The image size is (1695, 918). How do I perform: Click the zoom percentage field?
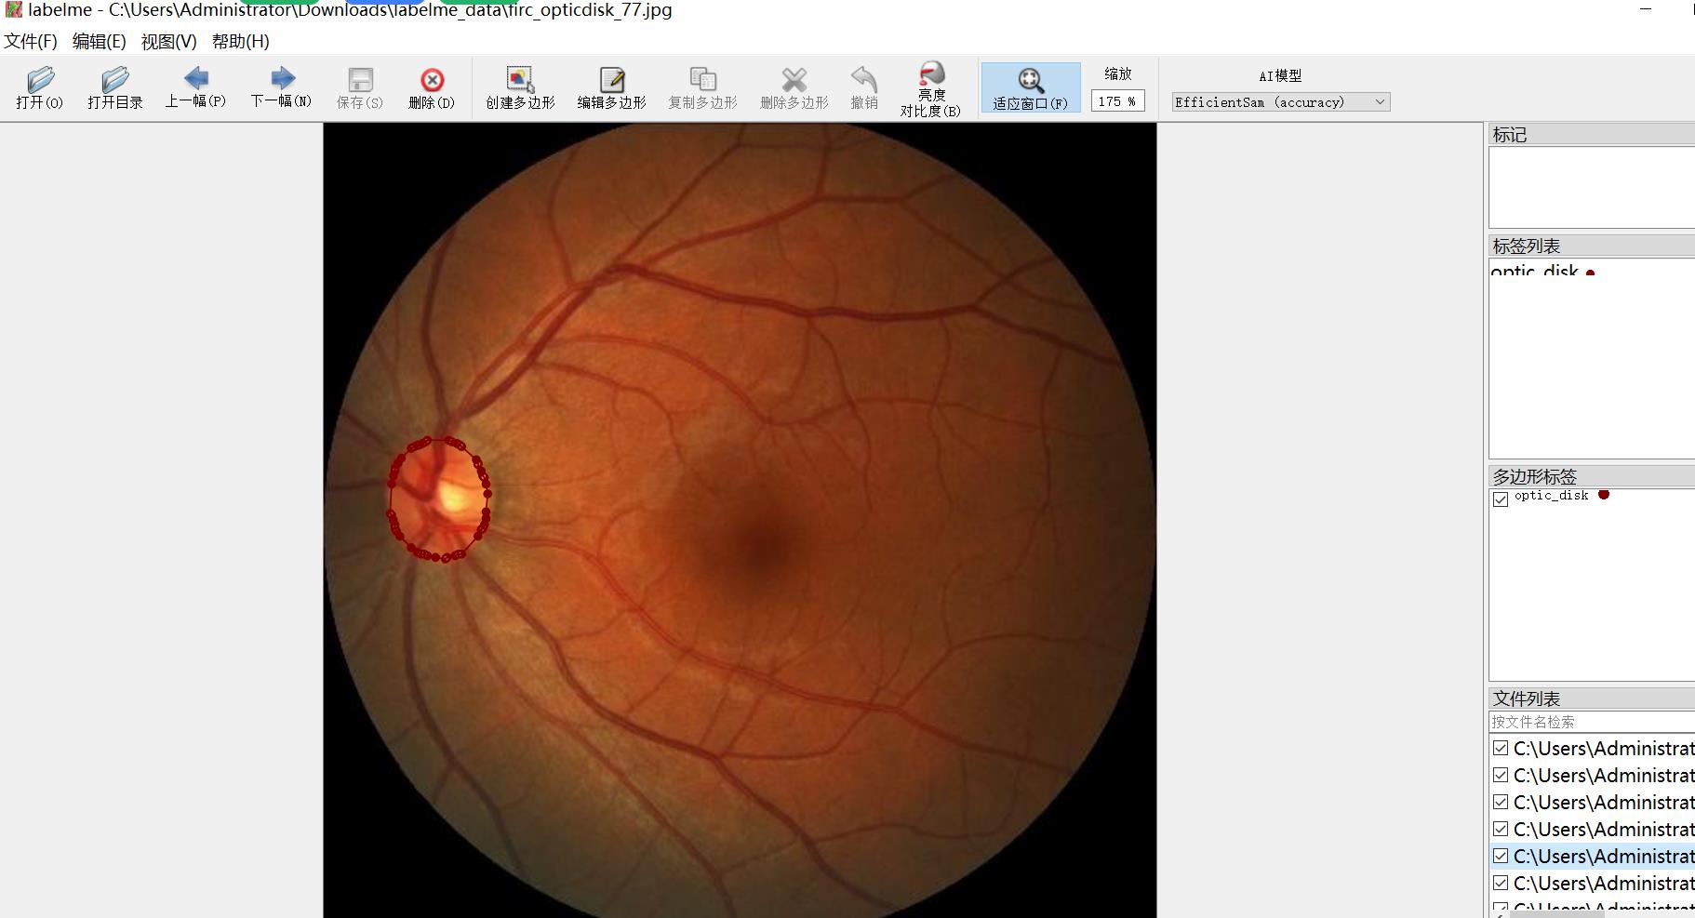point(1116,101)
